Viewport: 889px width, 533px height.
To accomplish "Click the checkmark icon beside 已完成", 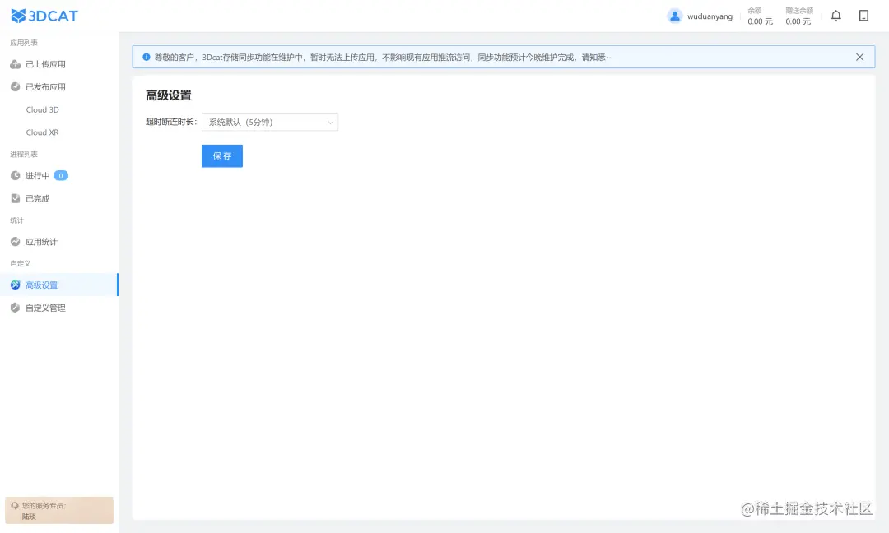I will [16, 198].
